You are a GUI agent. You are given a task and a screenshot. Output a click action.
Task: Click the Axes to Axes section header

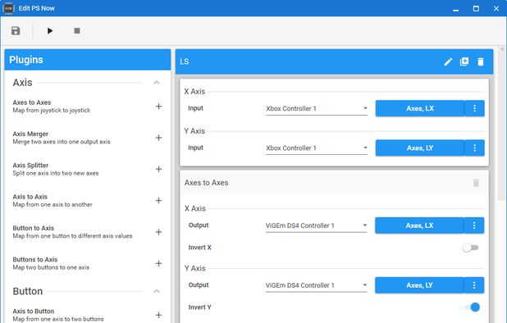click(334, 183)
